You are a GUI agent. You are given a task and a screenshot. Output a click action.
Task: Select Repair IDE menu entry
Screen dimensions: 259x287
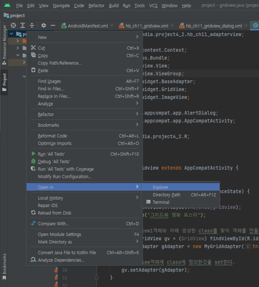[x=85, y=206]
